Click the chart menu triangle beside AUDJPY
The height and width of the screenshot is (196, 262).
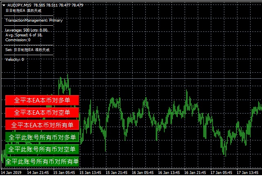tap(4, 5)
